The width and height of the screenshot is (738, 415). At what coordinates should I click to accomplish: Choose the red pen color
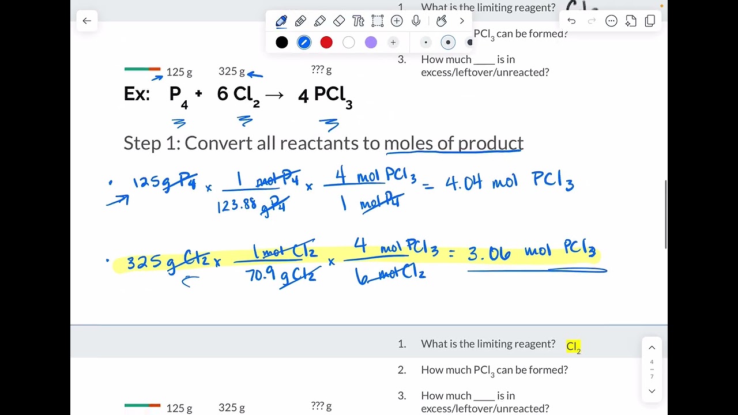click(326, 43)
